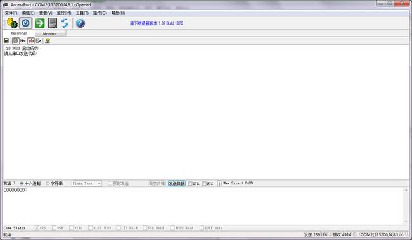Toggle the RTS checkbox
412x240 pixels.
204,183
